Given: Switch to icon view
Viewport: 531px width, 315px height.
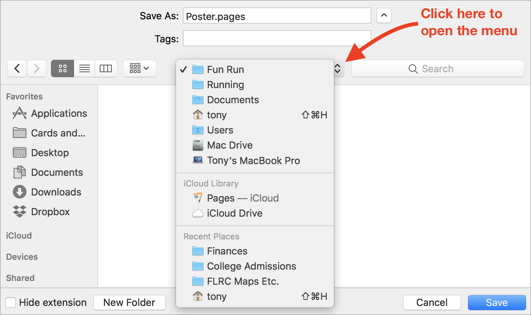Looking at the screenshot, I should [63, 68].
